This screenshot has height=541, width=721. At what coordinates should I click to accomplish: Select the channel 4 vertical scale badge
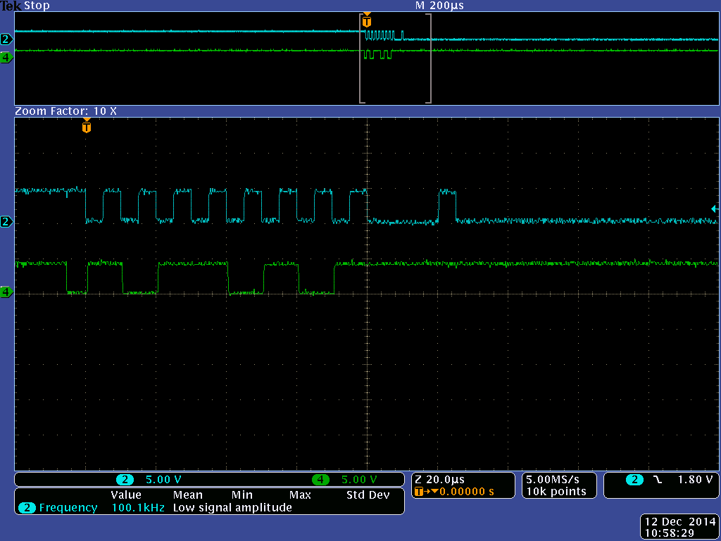320,480
